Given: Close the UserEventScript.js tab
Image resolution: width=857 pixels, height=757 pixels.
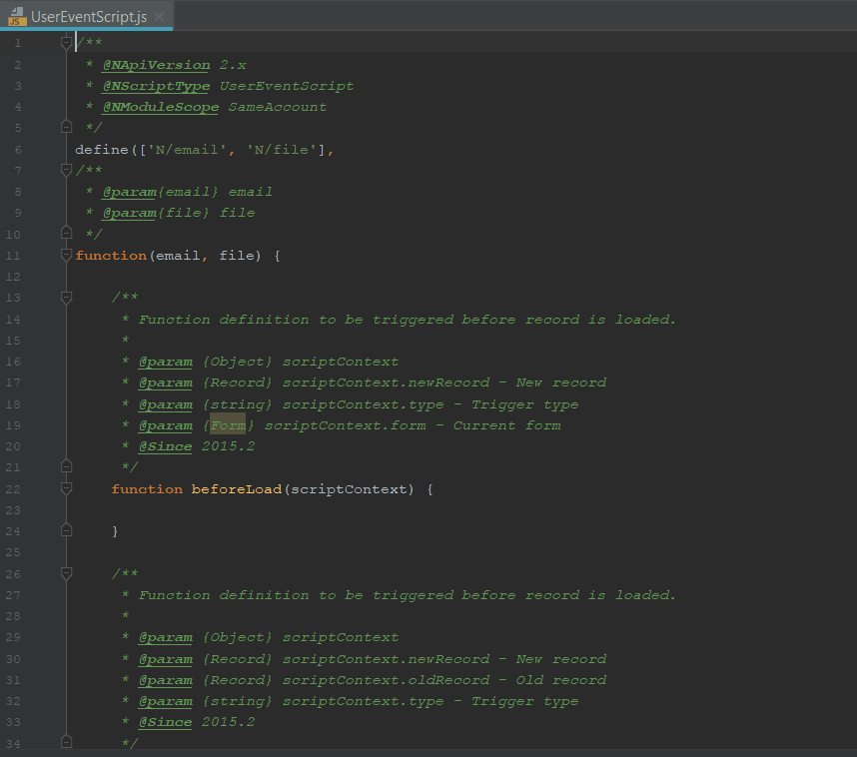Looking at the screenshot, I should coord(160,16).
